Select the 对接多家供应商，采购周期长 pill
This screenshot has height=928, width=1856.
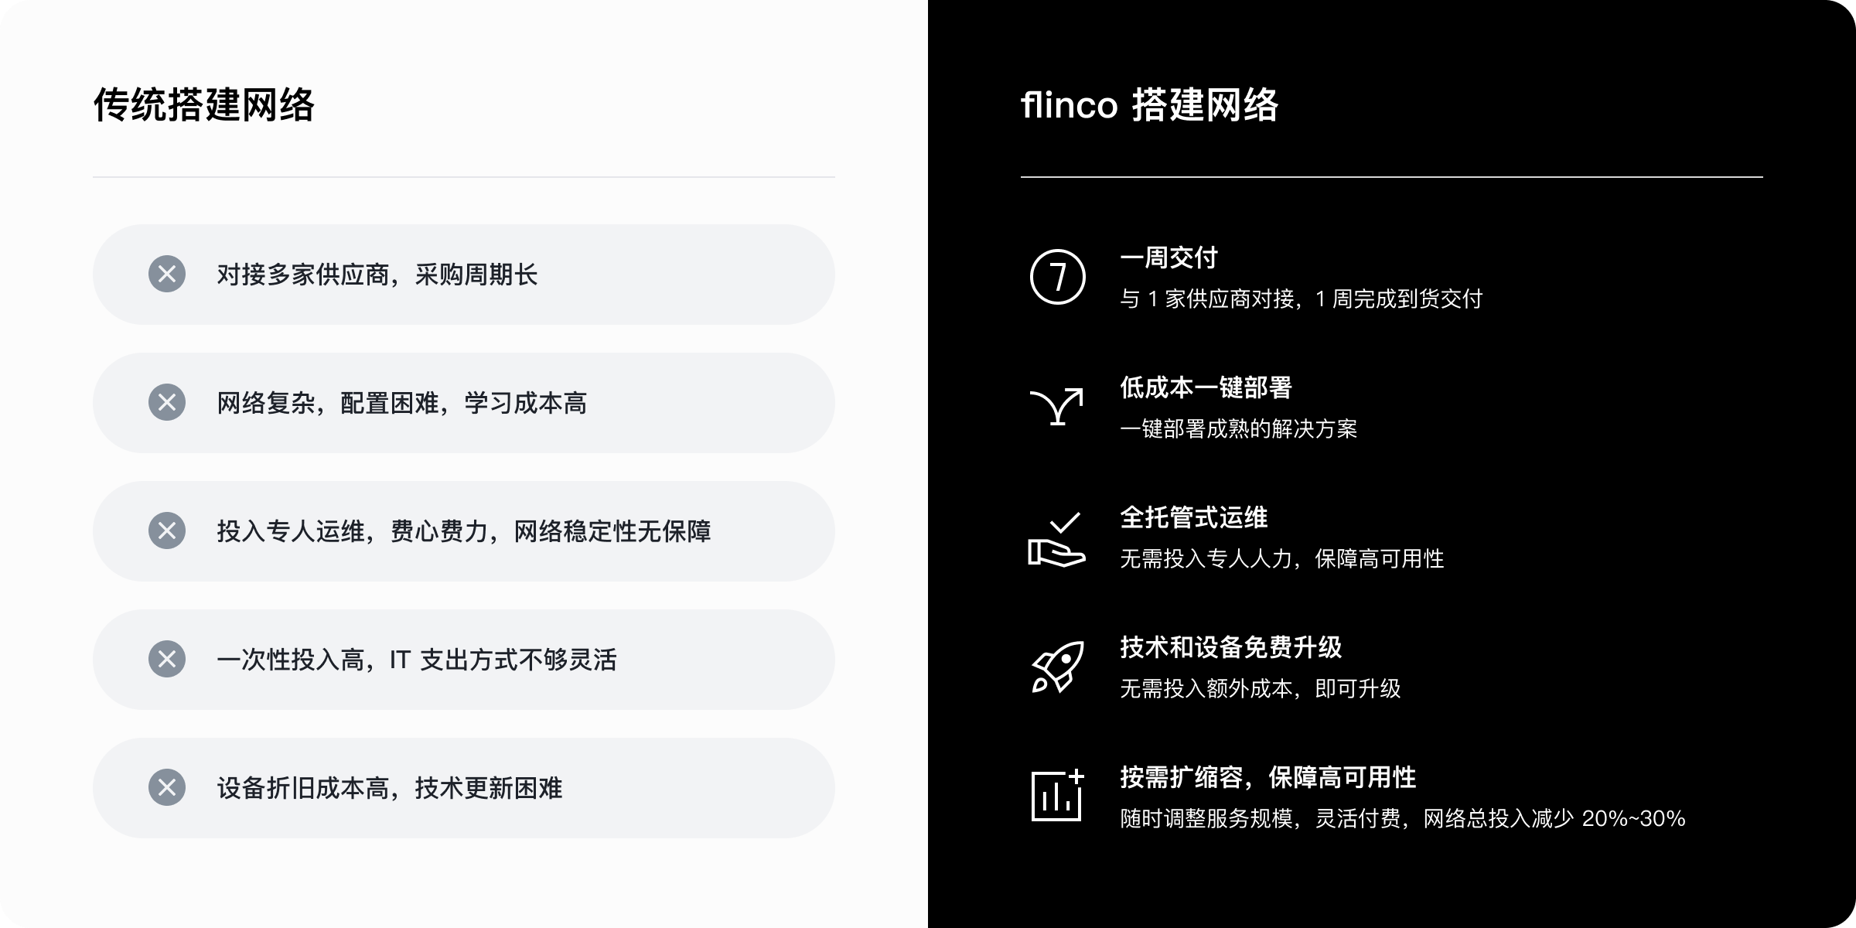coord(464,275)
